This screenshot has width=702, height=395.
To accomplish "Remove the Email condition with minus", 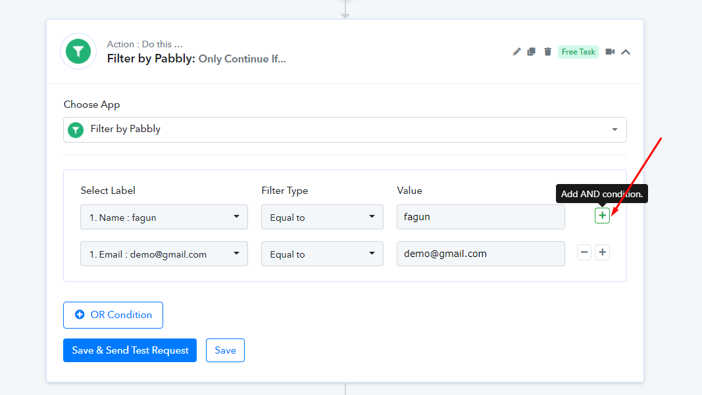I will [584, 252].
